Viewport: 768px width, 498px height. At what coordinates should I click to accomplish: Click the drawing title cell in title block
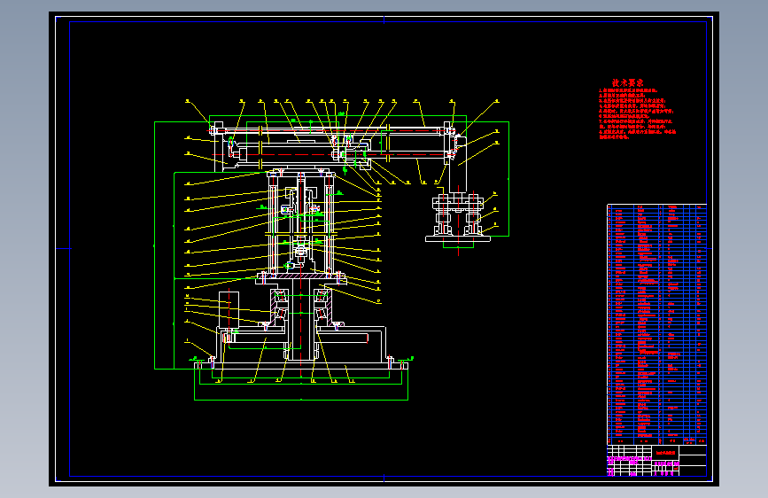665,453
